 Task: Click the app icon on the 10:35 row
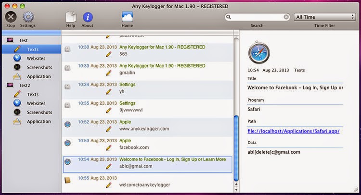[x=67, y=105]
